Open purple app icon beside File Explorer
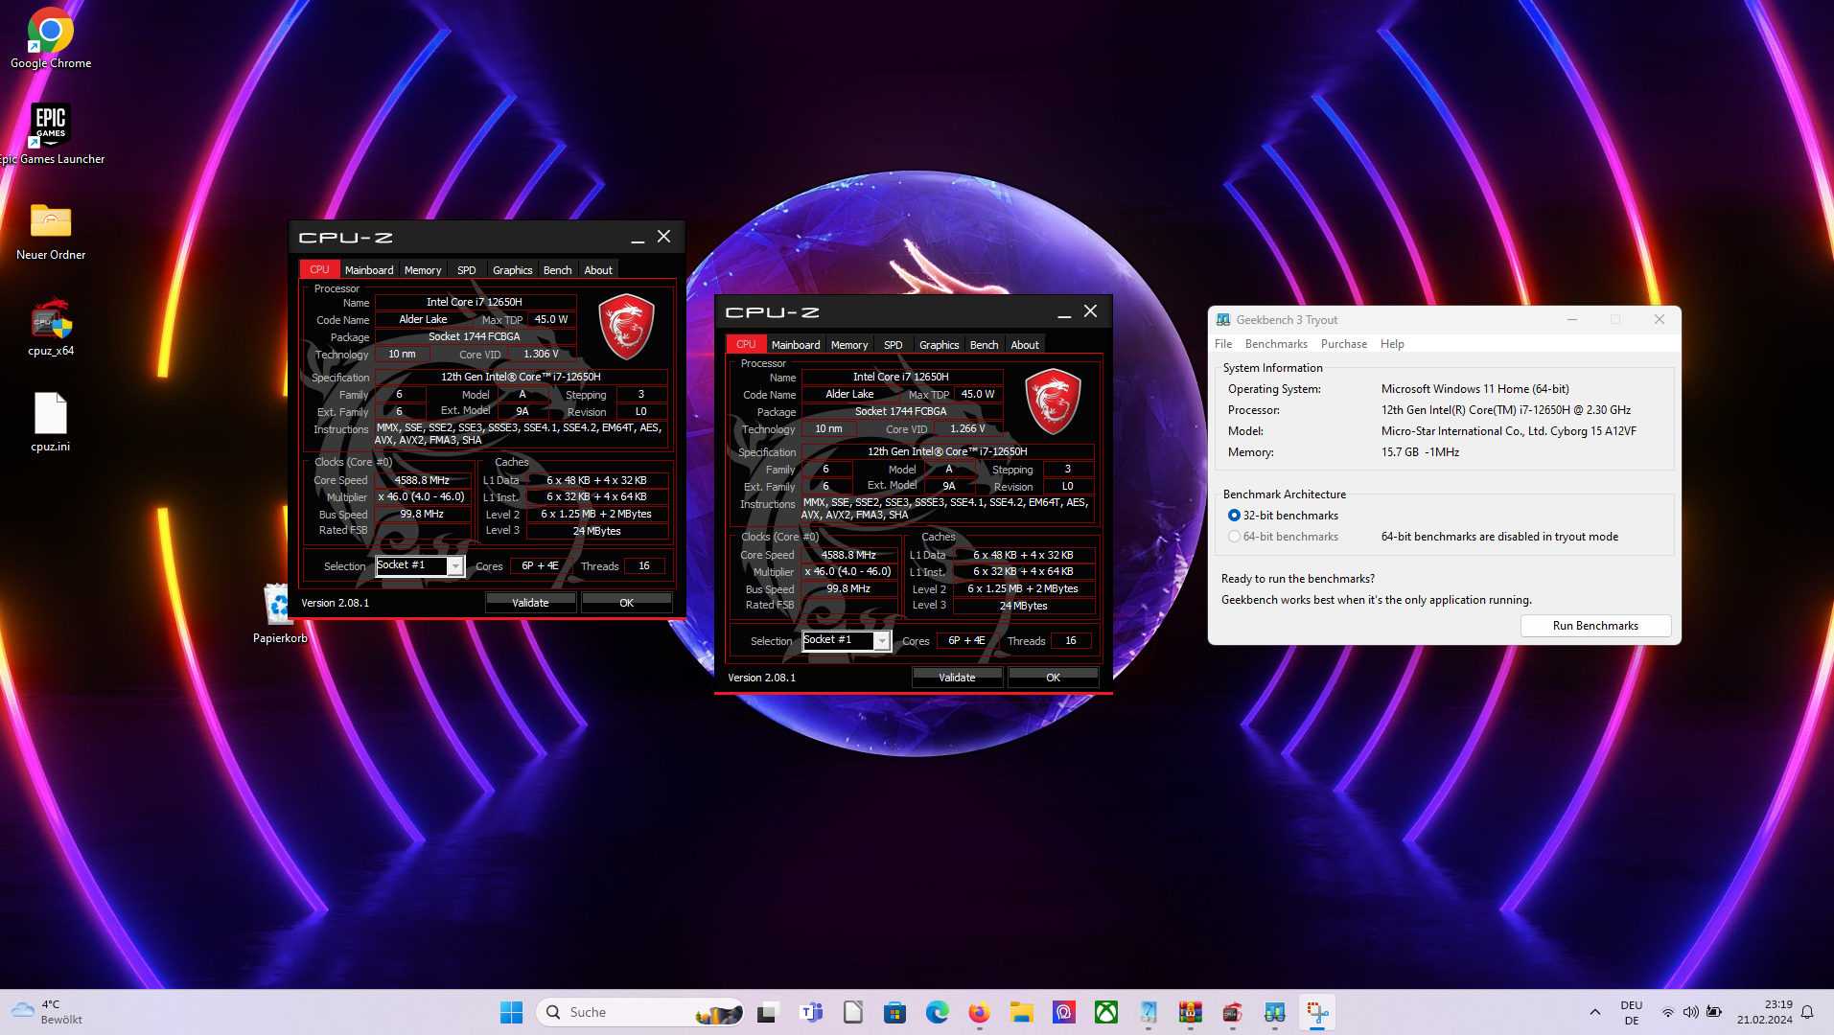The height and width of the screenshot is (1035, 1834). [x=1063, y=1012]
